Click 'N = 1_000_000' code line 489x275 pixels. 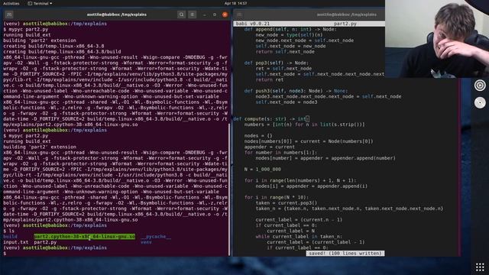[x=263, y=170]
